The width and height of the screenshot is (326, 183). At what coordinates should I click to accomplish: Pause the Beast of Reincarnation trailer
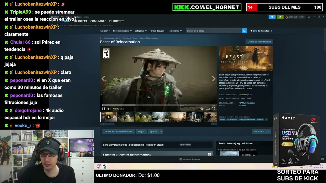(103, 109)
